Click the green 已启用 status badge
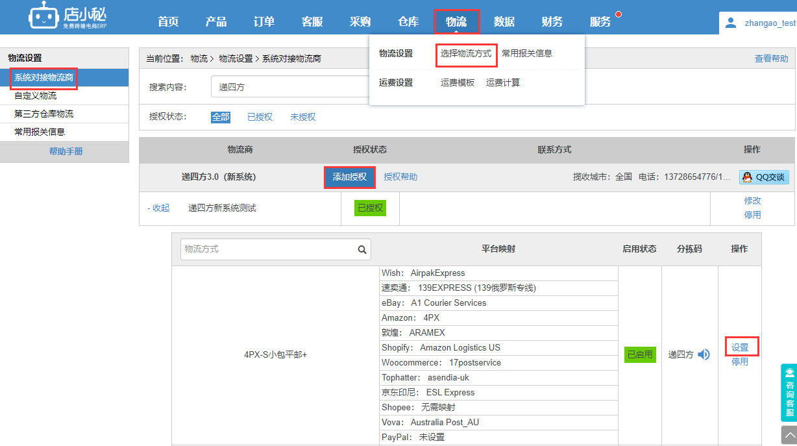This screenshot has width=797, height=446. (640, 354)
